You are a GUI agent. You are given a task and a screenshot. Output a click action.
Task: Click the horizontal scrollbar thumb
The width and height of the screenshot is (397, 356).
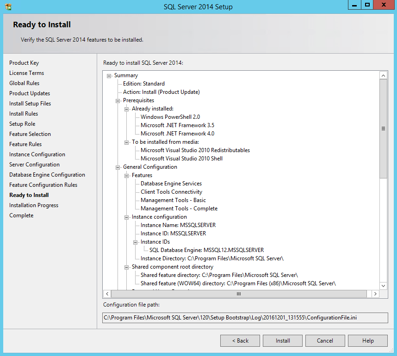(x=239, y=294)
